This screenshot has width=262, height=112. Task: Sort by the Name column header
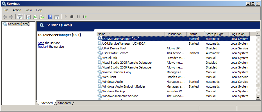(131, 34)
